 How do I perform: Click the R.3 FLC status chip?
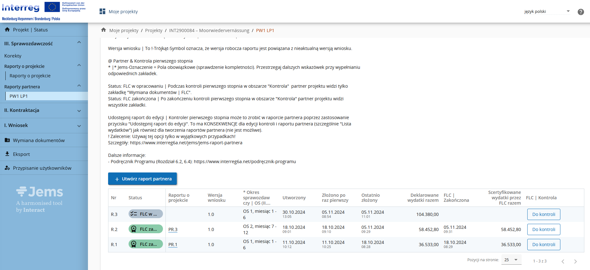click(x=146, y=214)
